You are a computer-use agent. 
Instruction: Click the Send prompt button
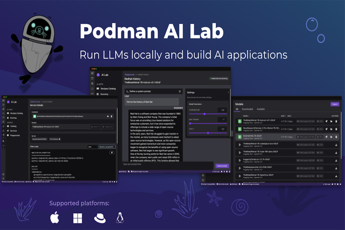coord(222,166)
